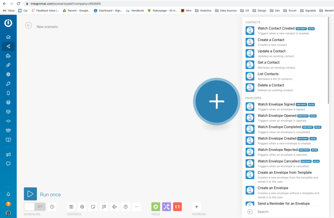334x218 pixels.
Task: Open Data stores database icon in sidebar
Action: pos(8,102)
